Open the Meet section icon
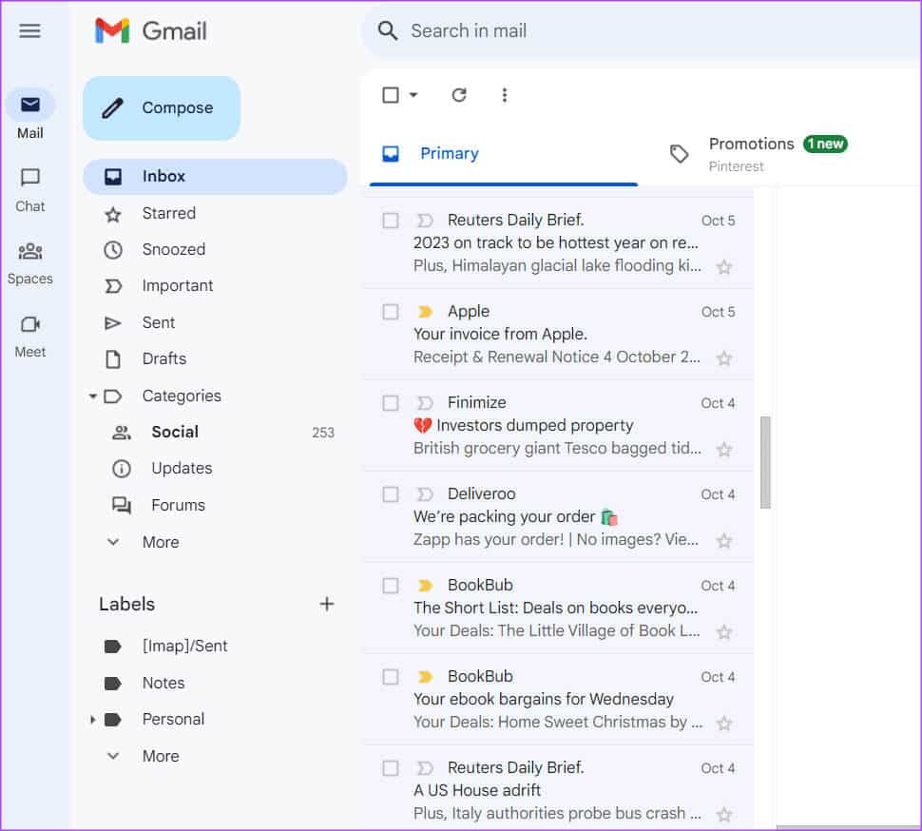Image resolution: width=922 pixels, height=831 pixels. pyautogui.click(x=30, y=324)
